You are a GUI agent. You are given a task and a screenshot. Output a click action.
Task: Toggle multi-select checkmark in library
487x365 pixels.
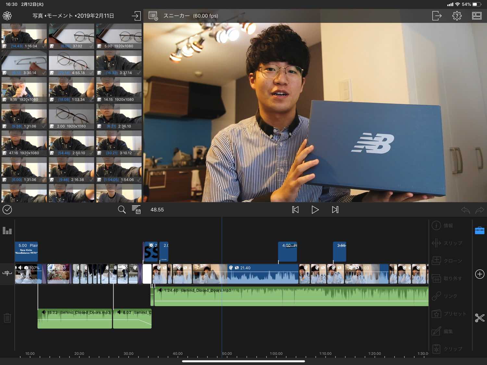(7, 210)
